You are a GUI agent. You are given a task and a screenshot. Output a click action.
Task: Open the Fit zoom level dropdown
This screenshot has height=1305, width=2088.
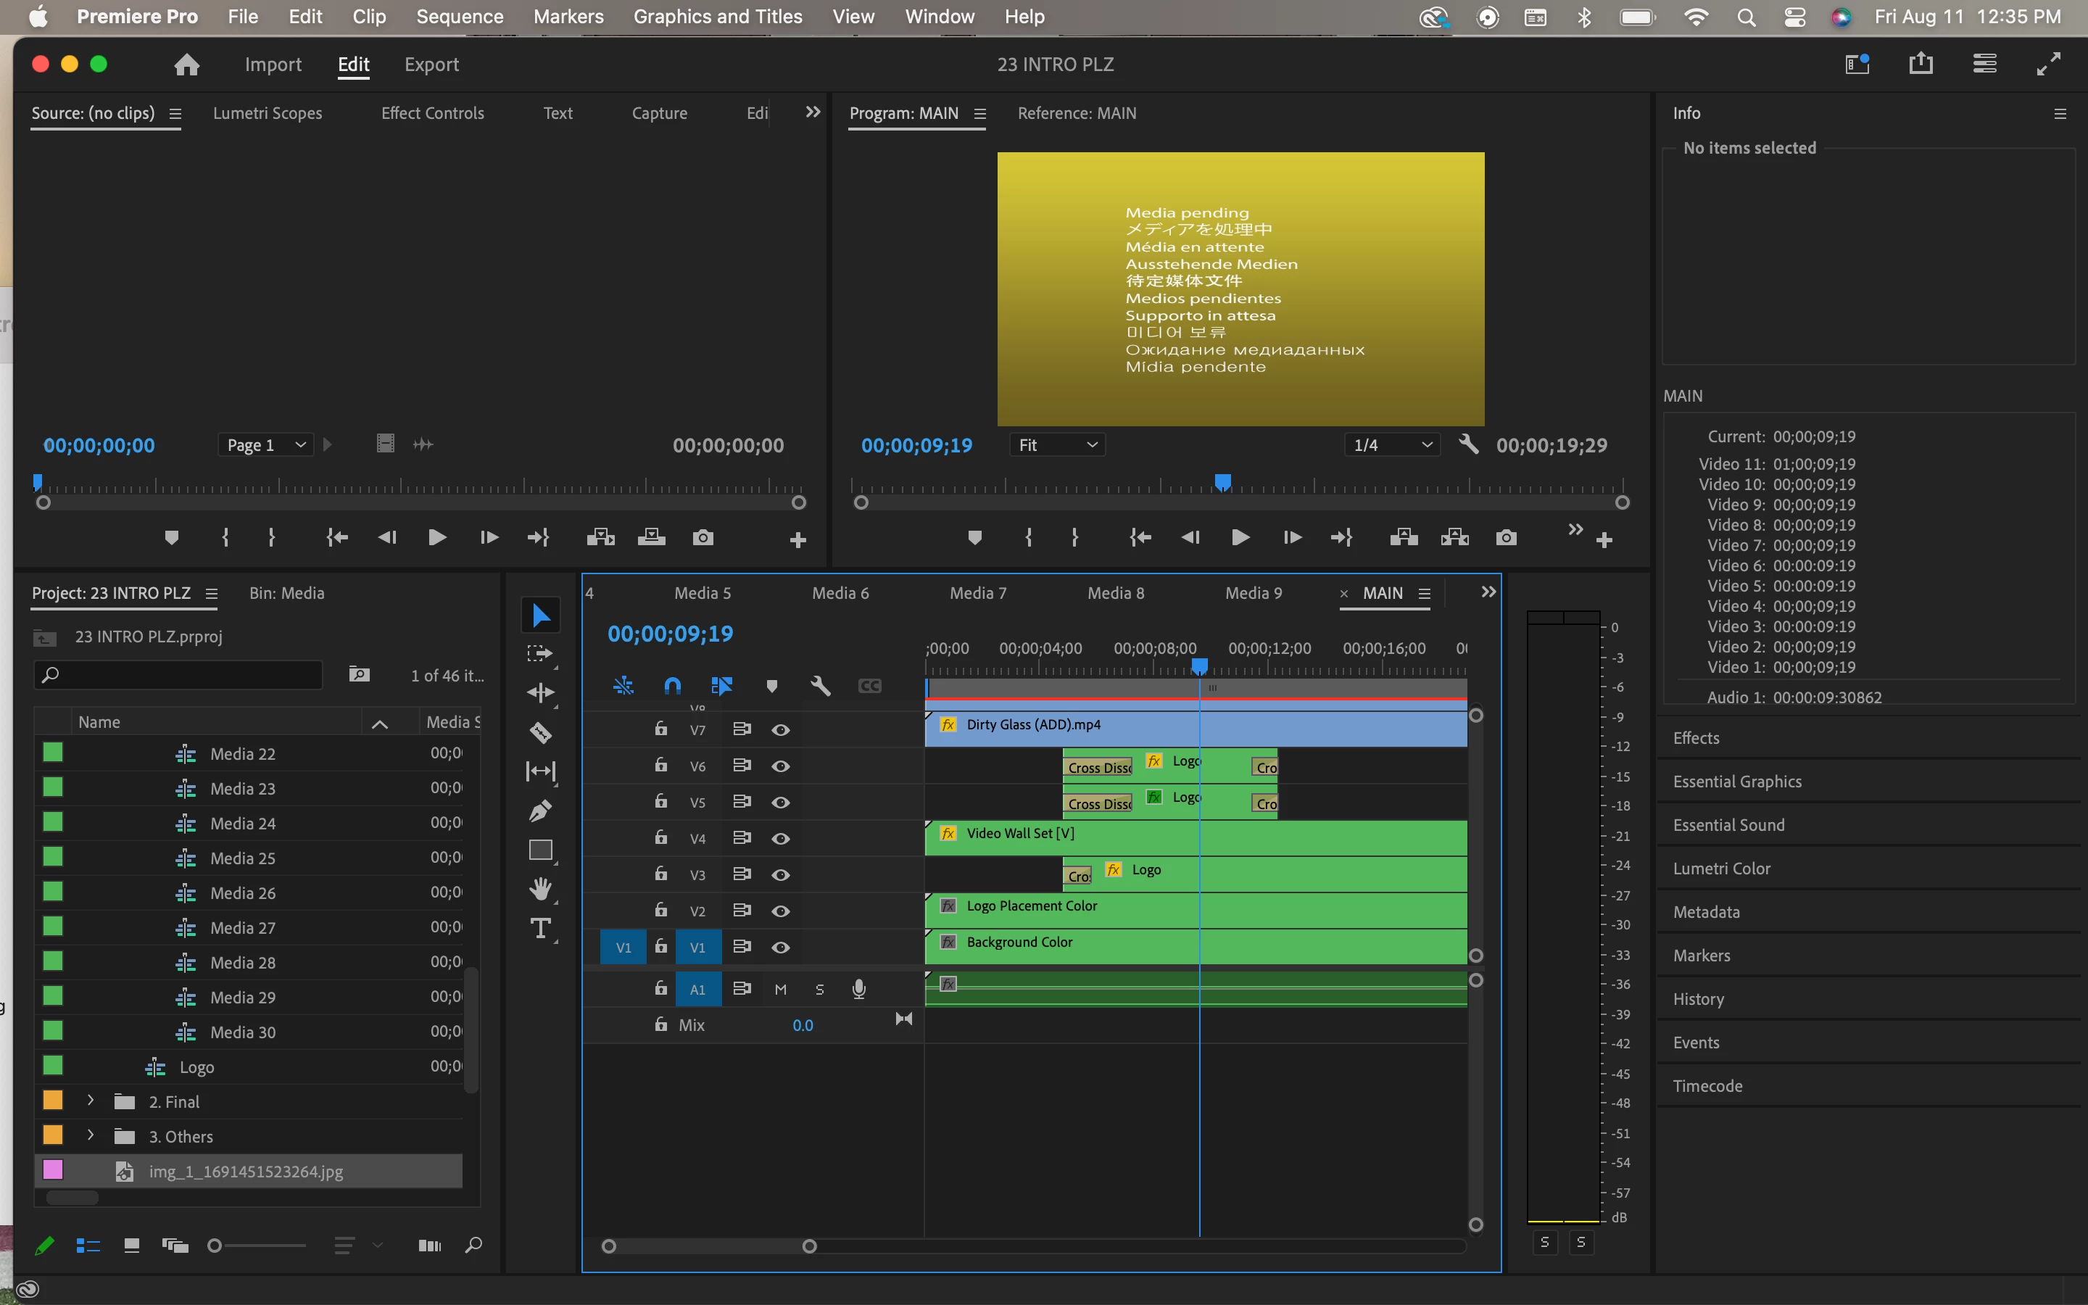click(1057, 444)
